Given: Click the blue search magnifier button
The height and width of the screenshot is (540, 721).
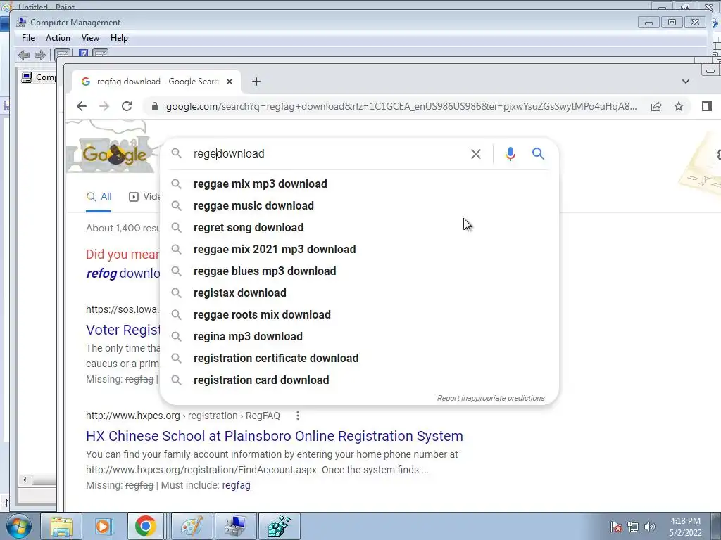Looking at the screenshot, I should click(x=538, y=153).
